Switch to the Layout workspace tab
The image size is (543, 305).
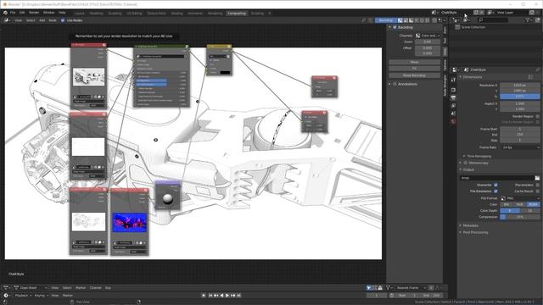click(x=79, y=14)
